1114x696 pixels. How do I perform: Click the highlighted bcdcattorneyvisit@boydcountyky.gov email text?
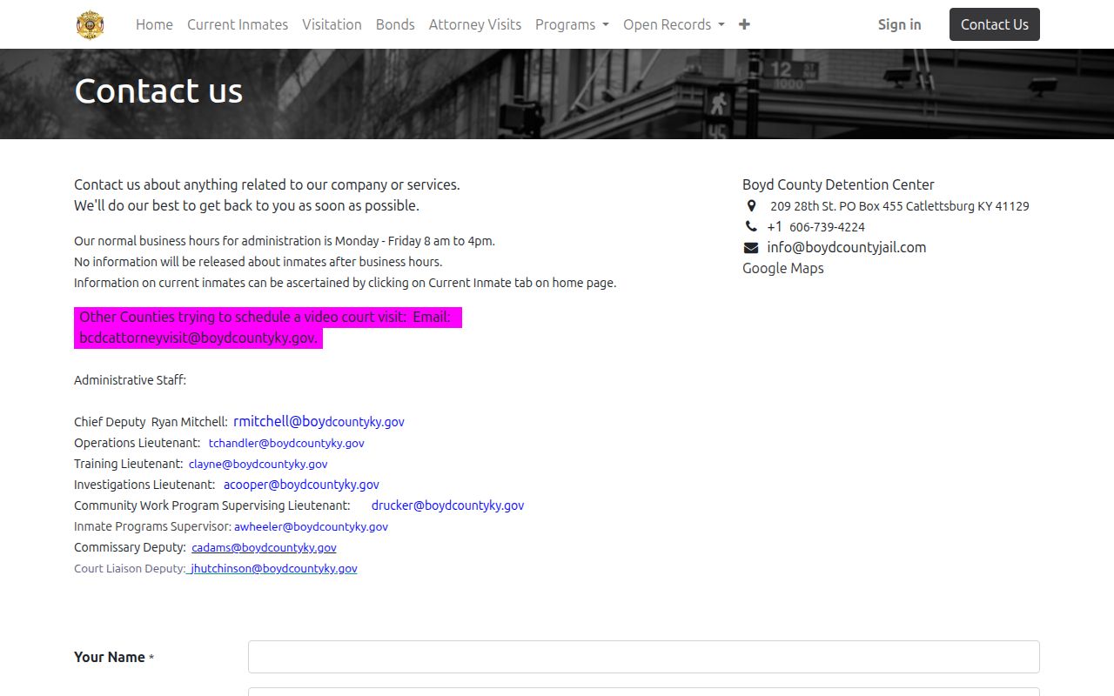[x=198, y=338]
